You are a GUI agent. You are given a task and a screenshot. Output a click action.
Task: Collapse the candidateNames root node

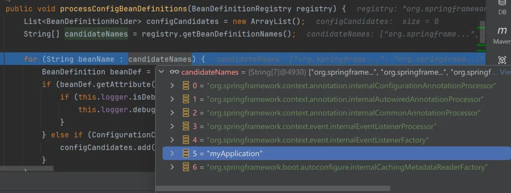[162, 72]
